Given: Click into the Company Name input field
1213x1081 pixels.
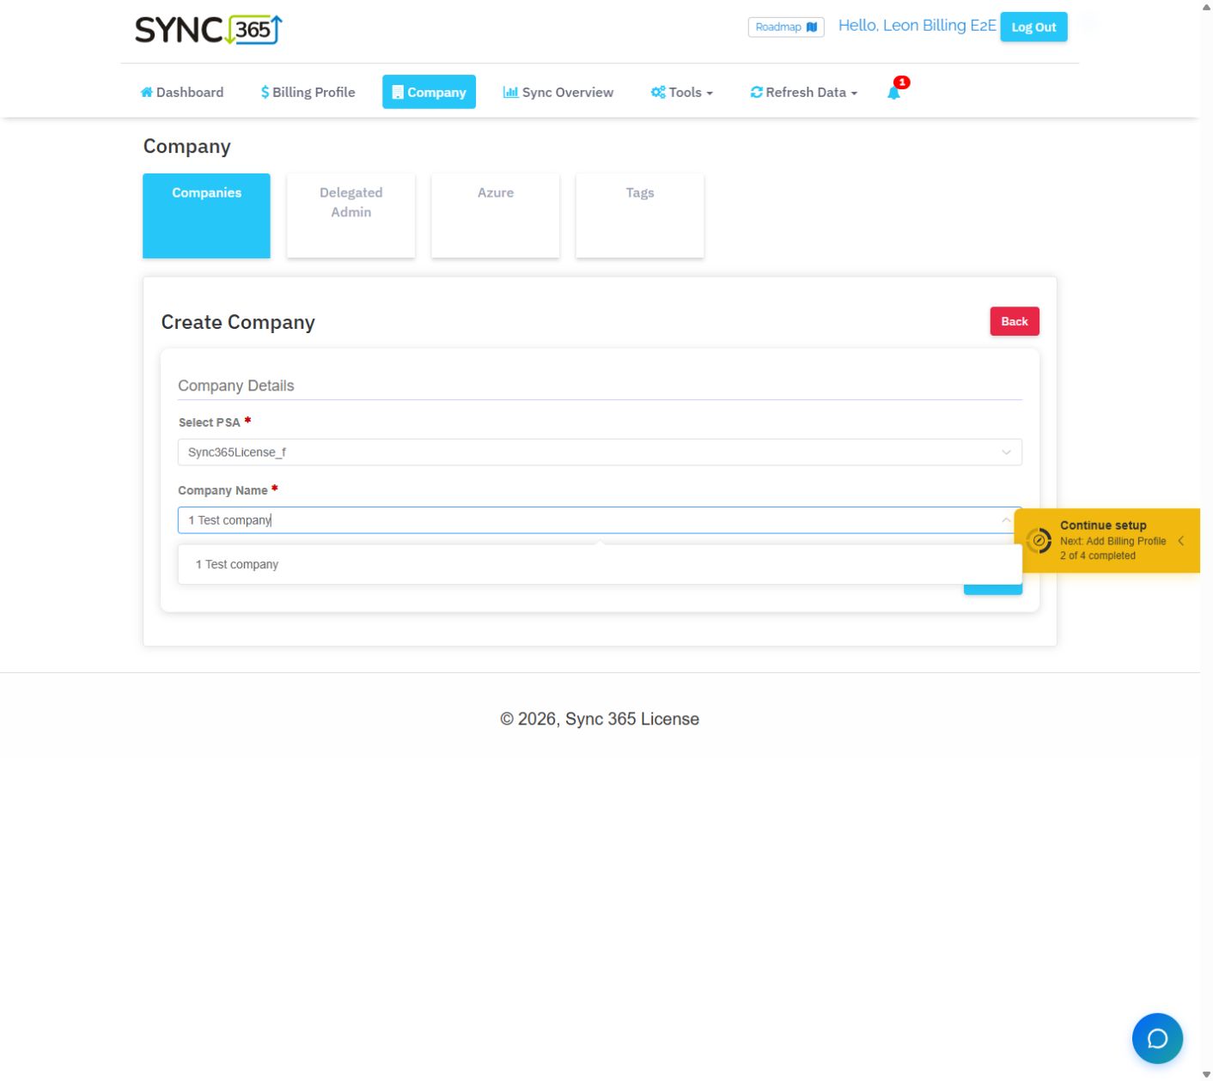Looking at the screenshot, I should tap(588, 520).
